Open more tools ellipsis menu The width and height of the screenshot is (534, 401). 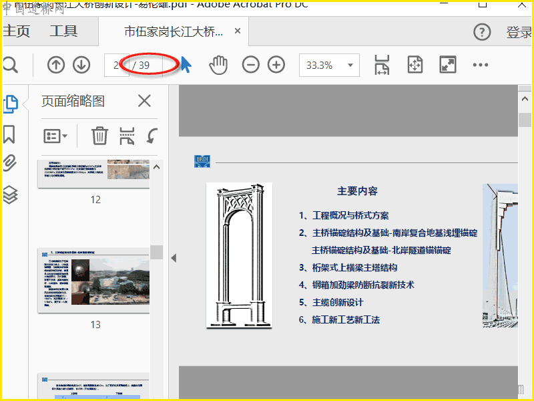pyautogui.click(x=480, y=65)
